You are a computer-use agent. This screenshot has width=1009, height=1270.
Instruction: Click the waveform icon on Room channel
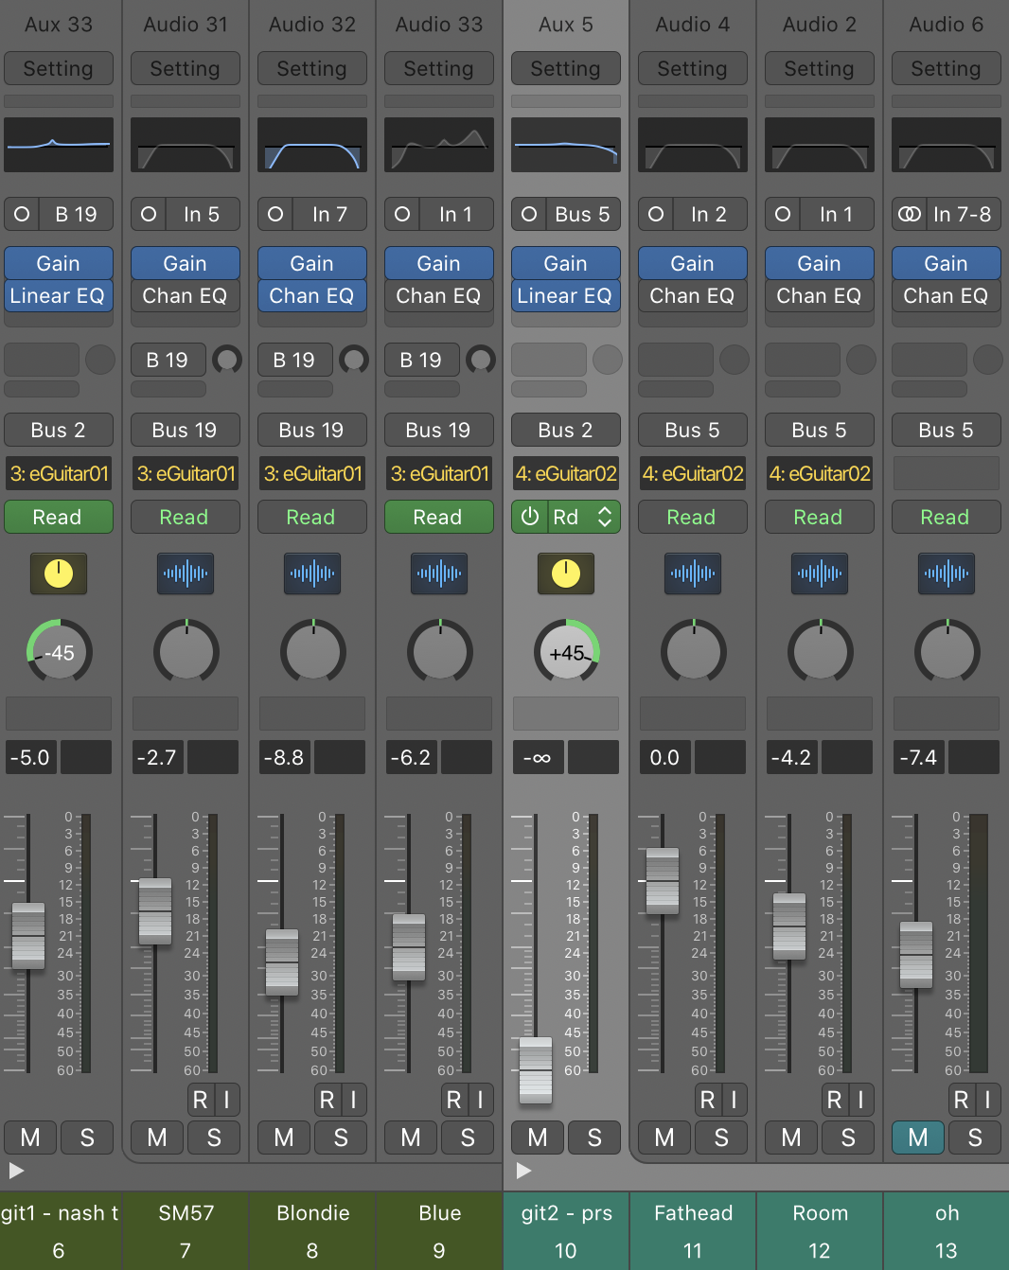(820, 573)
